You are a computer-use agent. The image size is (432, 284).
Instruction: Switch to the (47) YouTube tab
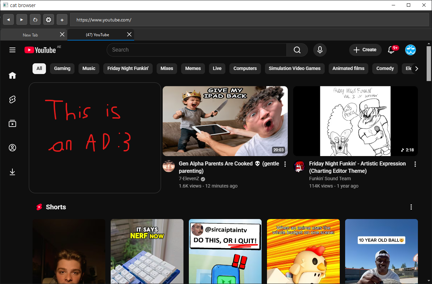click(x=98, y=35)
